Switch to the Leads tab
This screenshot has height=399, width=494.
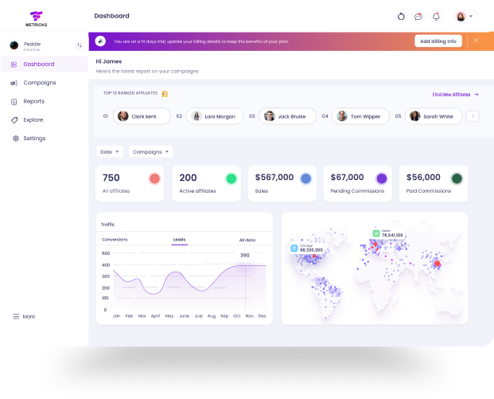point(180,239)
